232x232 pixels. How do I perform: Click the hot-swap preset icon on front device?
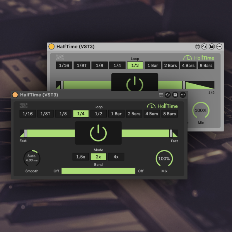click(x=168, y=95)
